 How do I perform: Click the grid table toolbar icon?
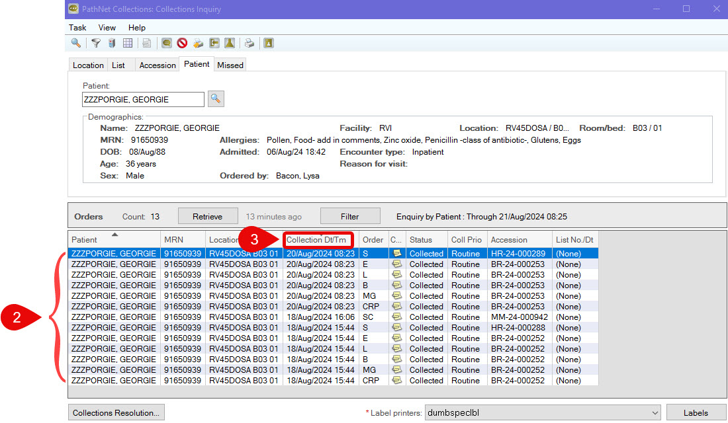pos(128,43)
